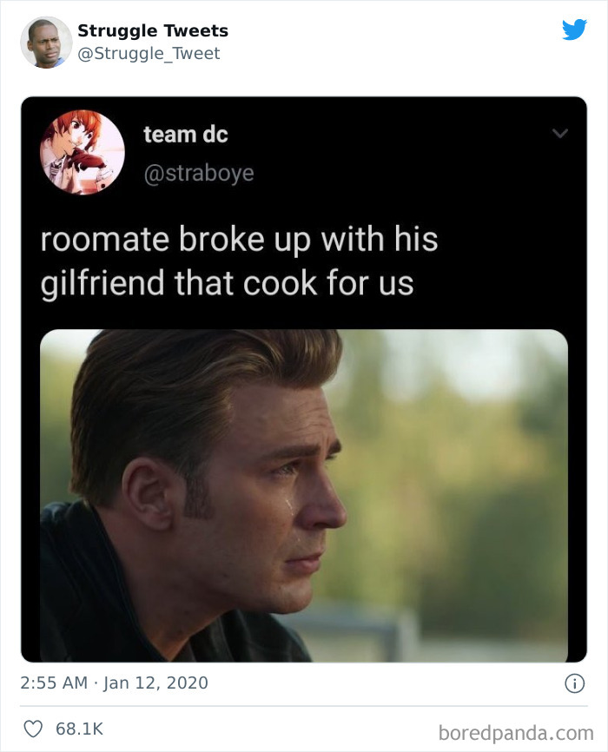This screenshot has width=608, height=752.
Task: Open the embedded black tweet screenshot card
Action: pyautogui.click(x=304, y=379)
